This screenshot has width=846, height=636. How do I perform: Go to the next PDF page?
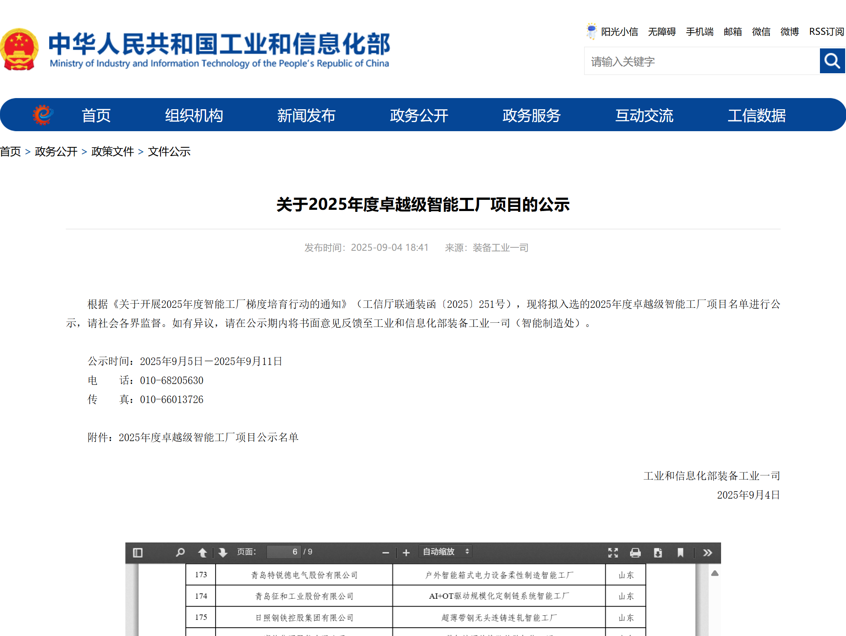(x=223, y=552)
